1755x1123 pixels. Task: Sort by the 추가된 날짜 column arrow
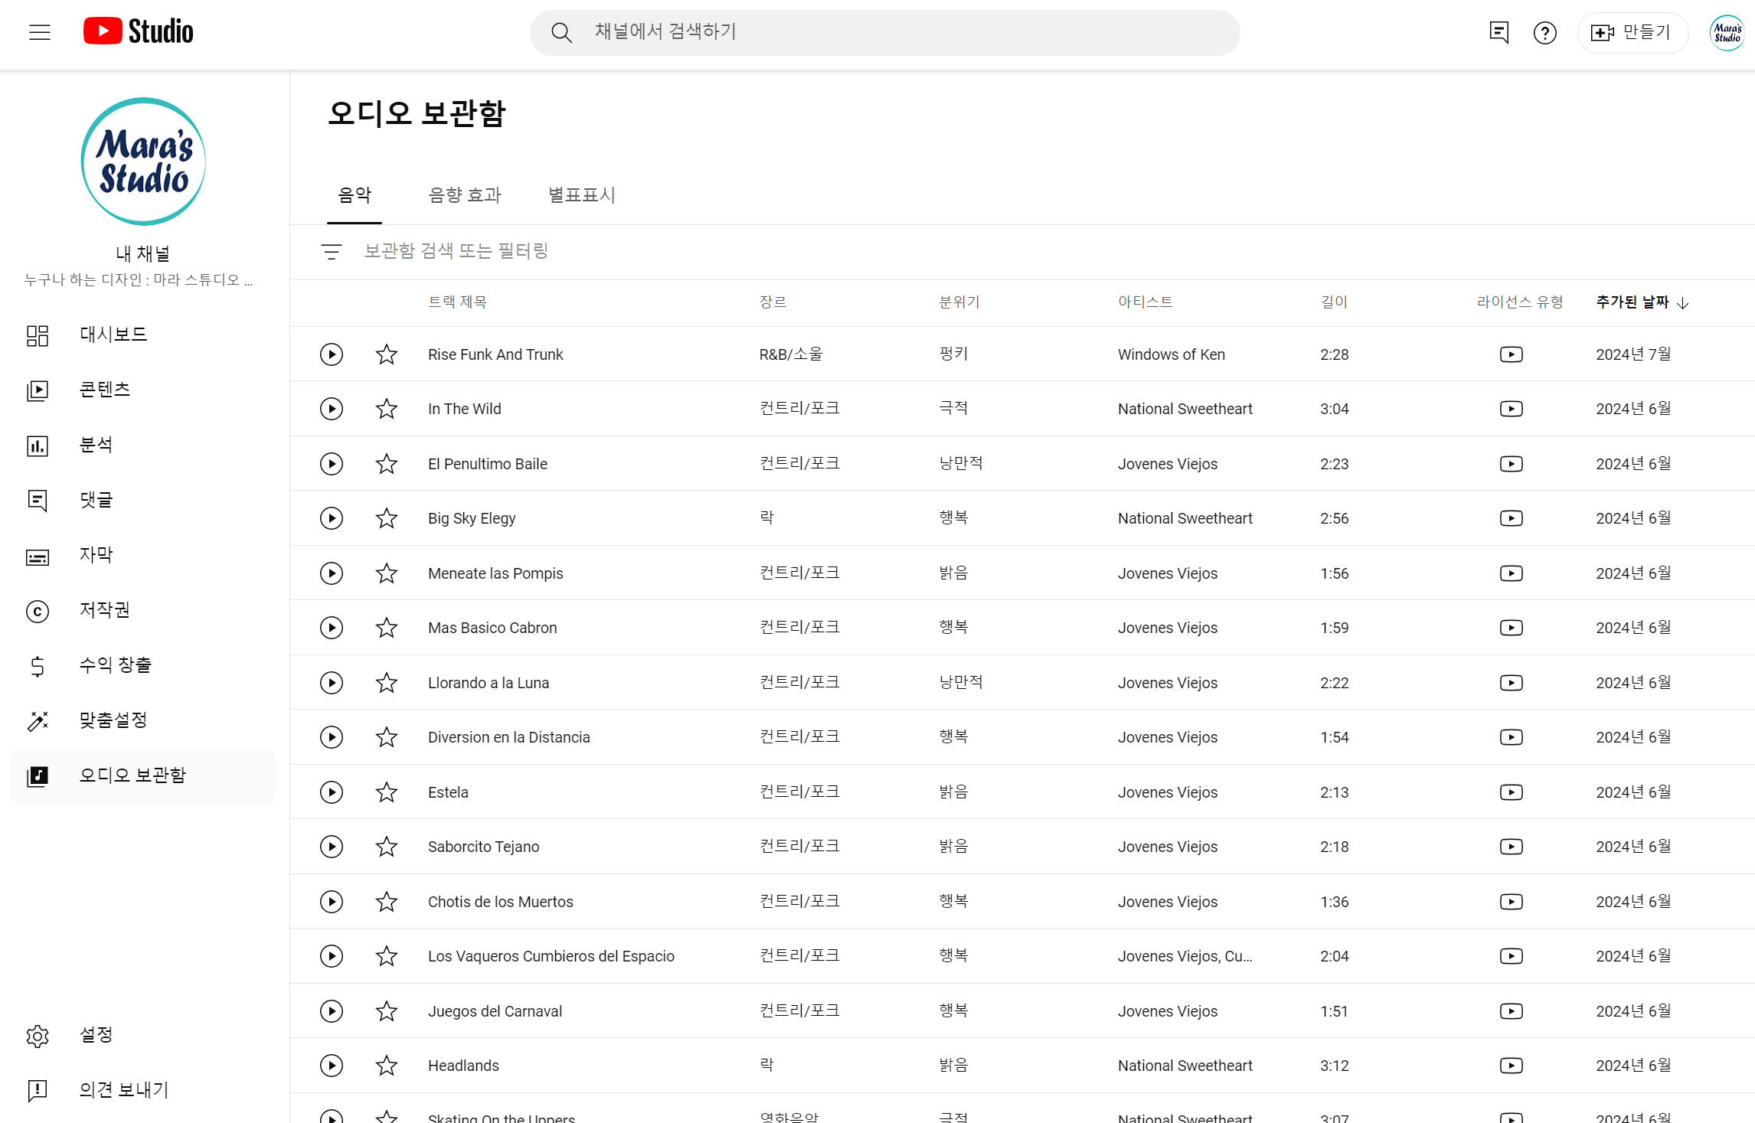click(x=1682, y=303)
